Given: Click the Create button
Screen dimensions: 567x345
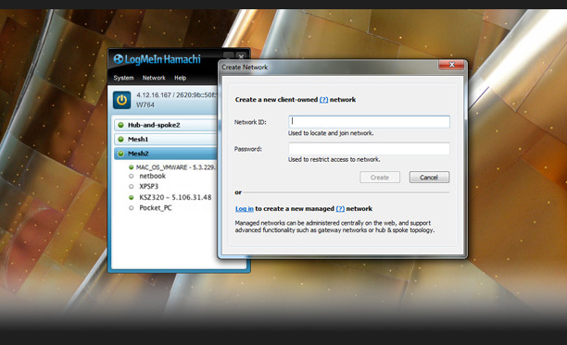Looking at the screenshot, I should (x=380, y=178).
